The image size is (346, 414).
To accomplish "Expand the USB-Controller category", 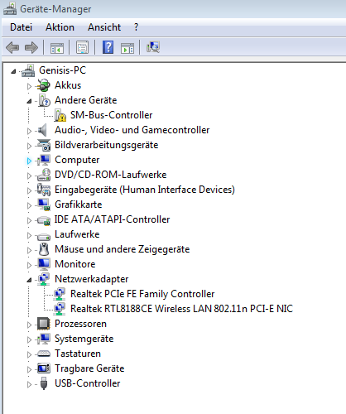I will (x=29, y=384).
